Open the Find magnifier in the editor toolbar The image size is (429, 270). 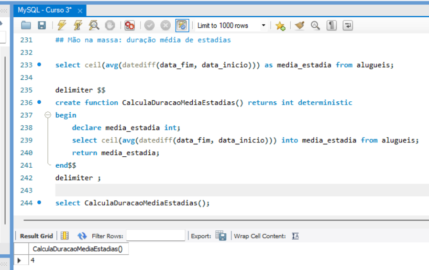[x=315, y=25]
